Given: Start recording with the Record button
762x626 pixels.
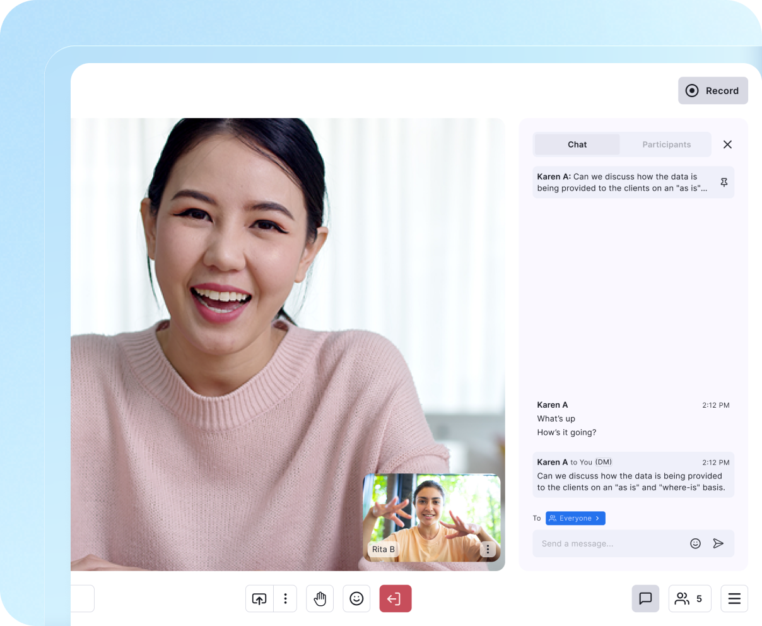Looking at the screenshot, I should point(713,91).
